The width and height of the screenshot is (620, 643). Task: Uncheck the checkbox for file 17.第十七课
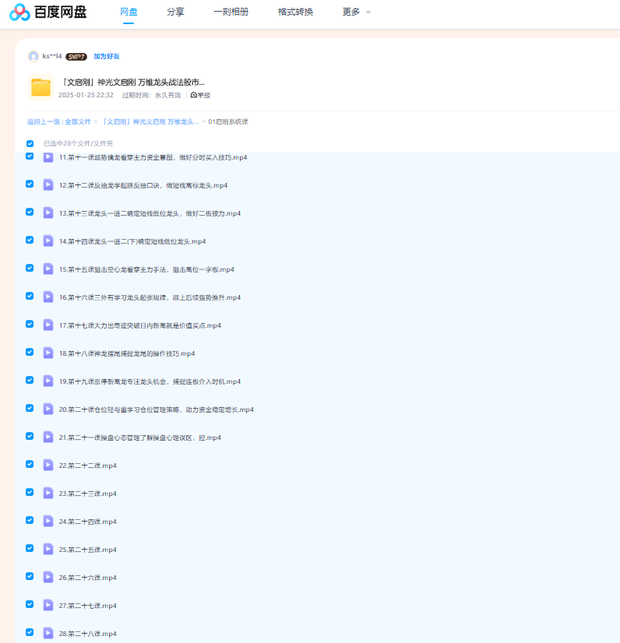click(x=30, y=324)
